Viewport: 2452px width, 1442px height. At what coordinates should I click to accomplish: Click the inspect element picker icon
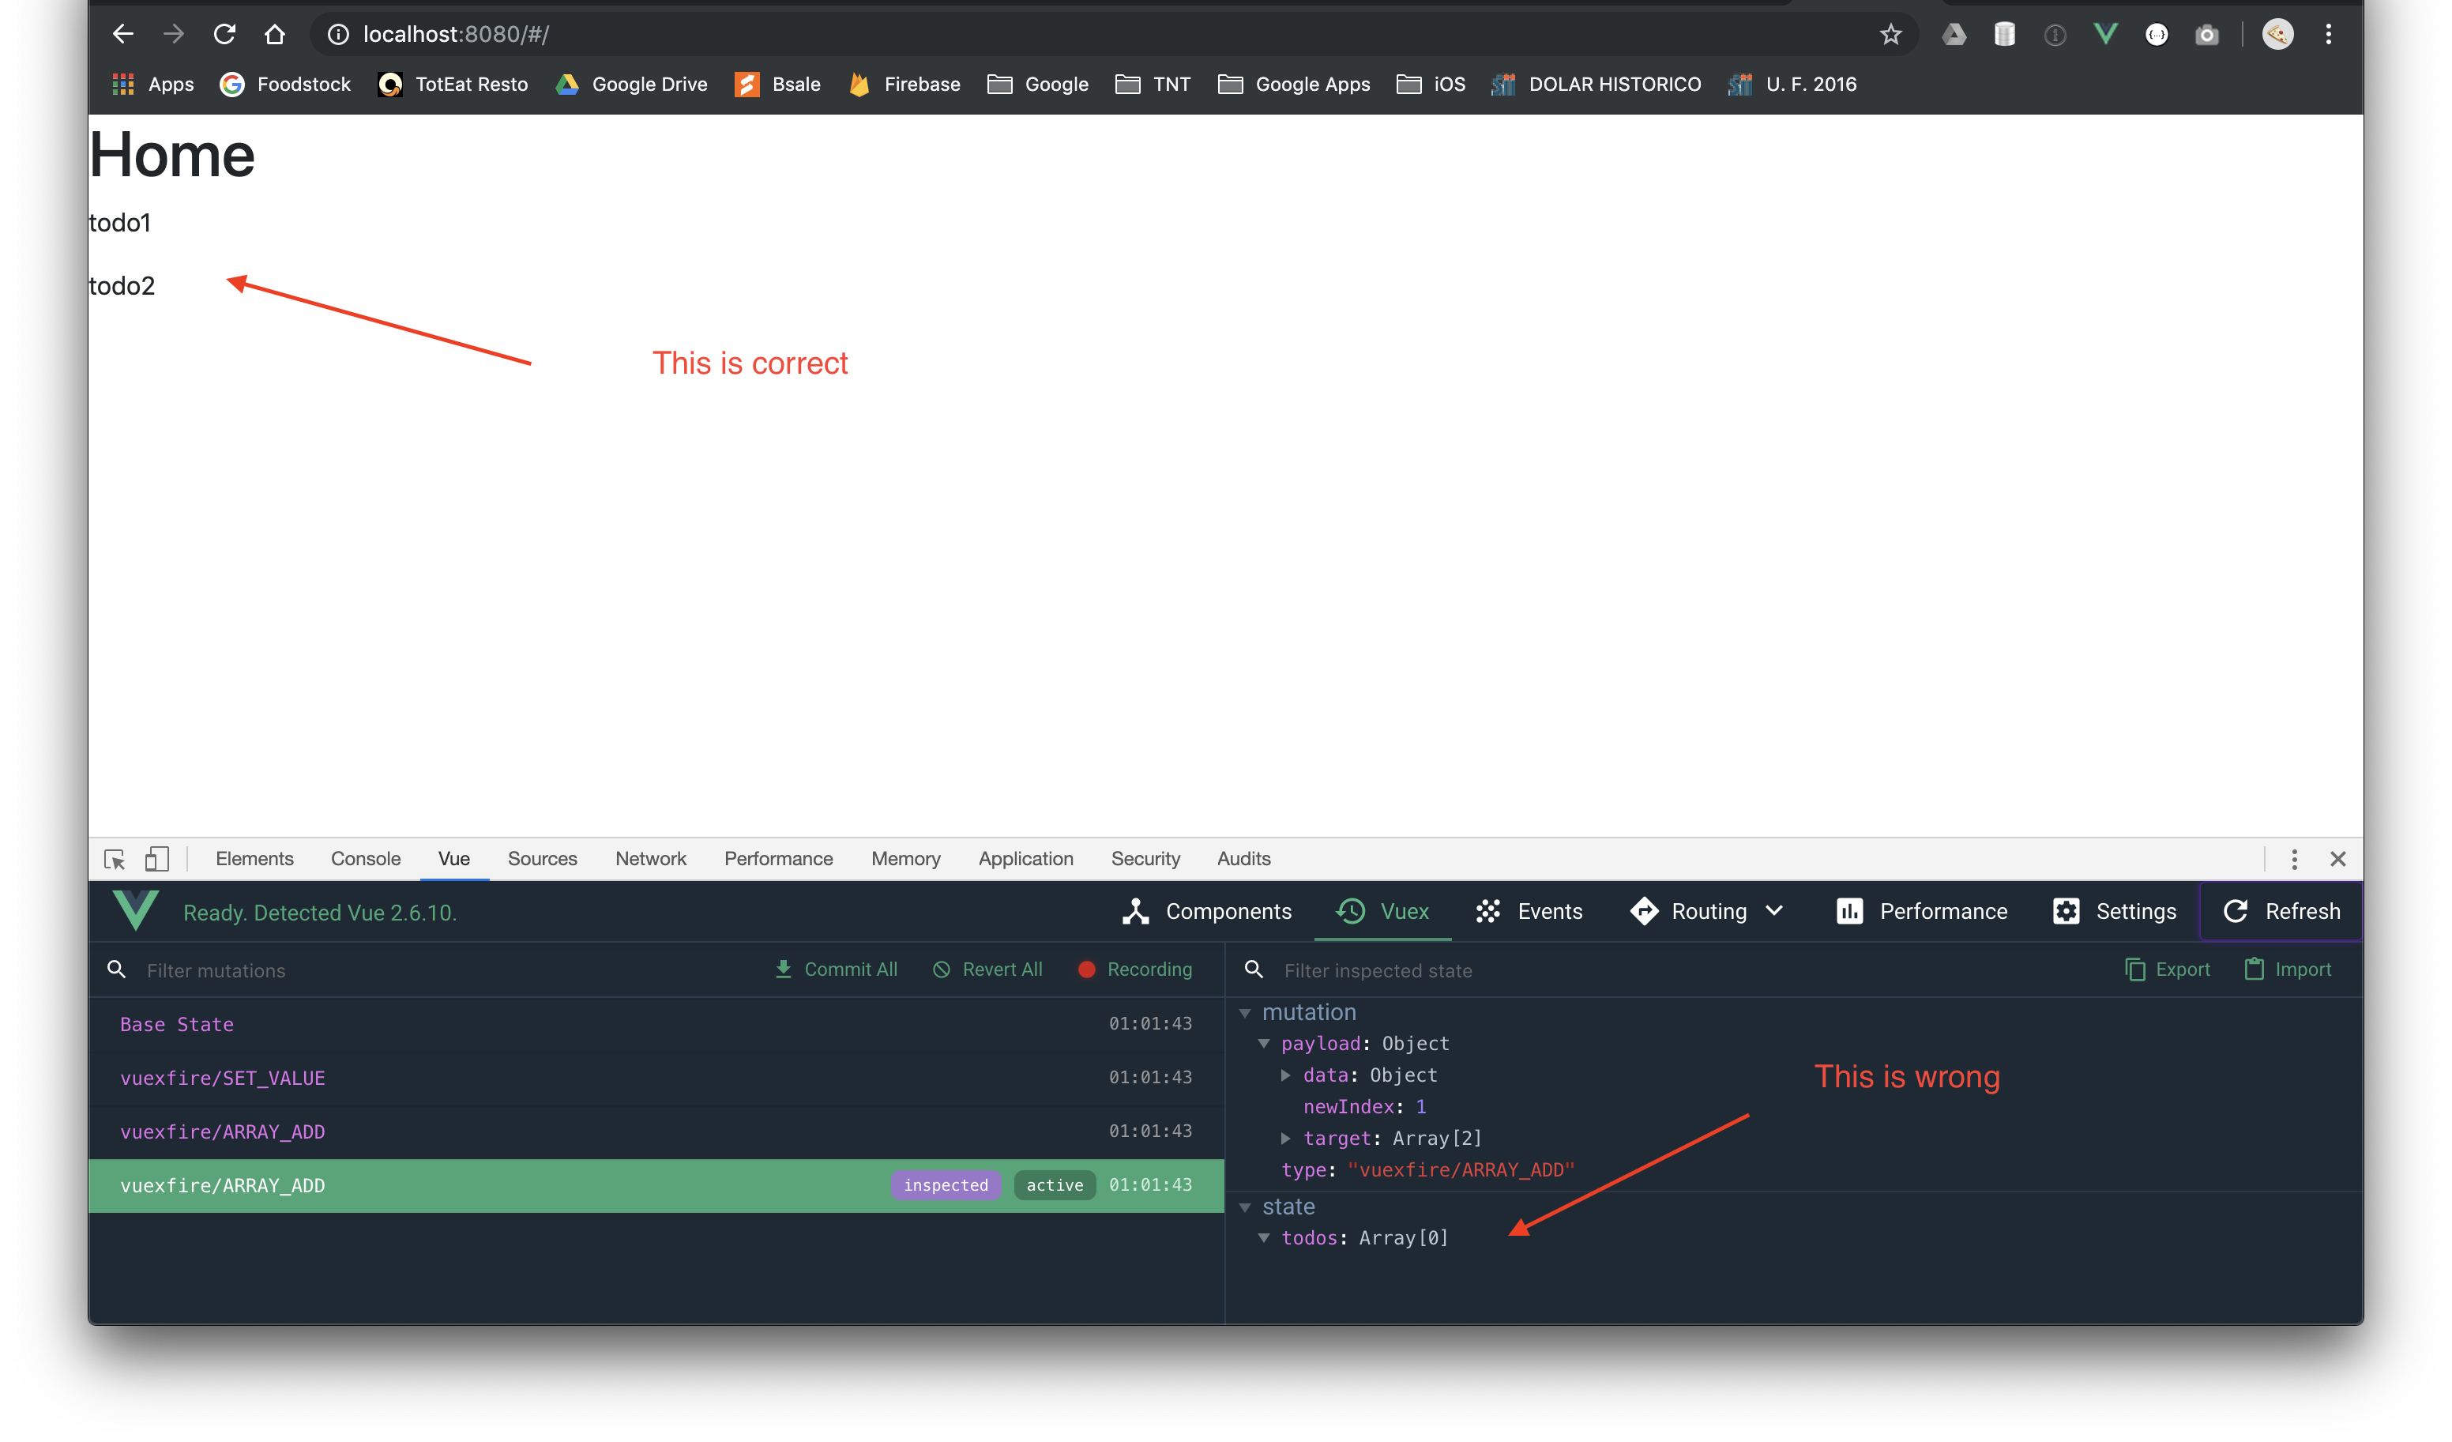tap(115, 859)
